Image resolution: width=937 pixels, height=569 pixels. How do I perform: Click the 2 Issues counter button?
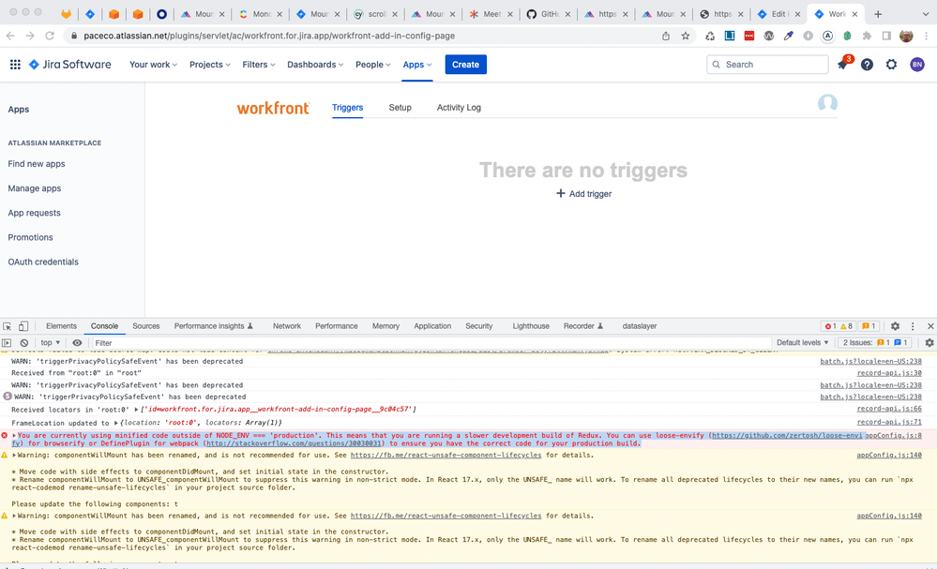click(875, 343)
